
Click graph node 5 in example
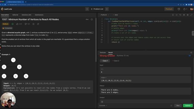26,76
